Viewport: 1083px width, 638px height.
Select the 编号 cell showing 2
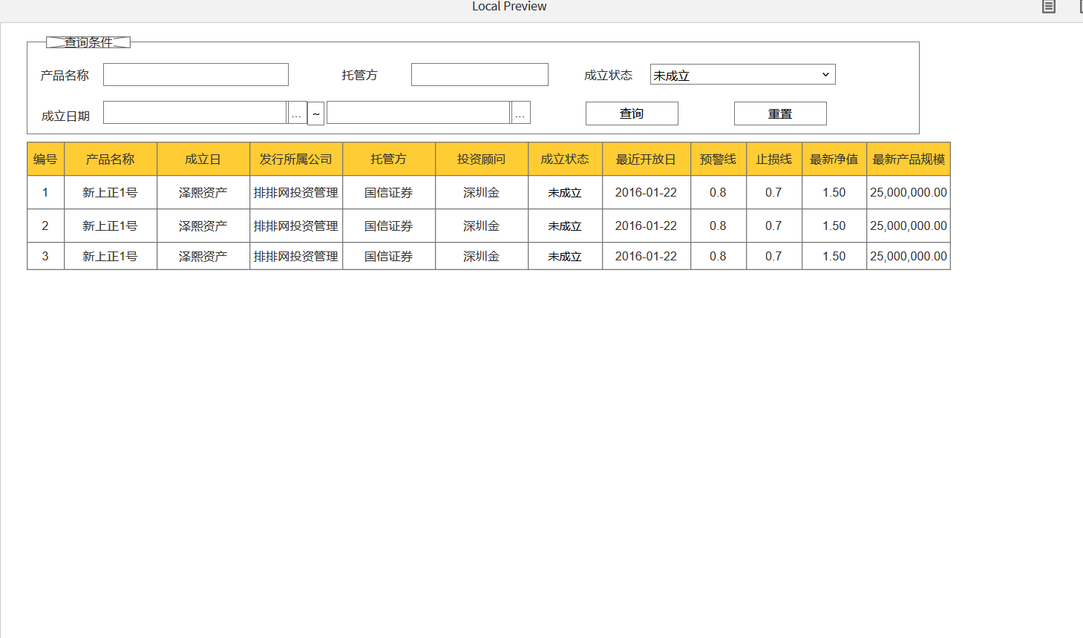point(46,226)
